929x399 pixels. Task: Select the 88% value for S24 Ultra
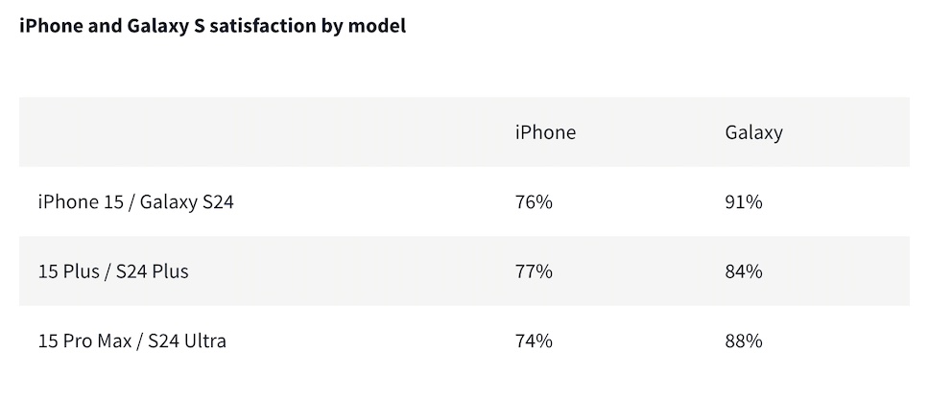point(744,340)
